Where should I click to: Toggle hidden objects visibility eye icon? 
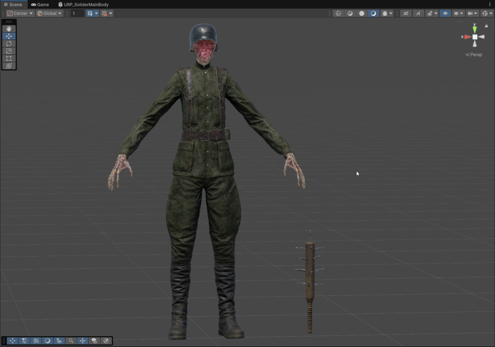(x=445, y=13)
